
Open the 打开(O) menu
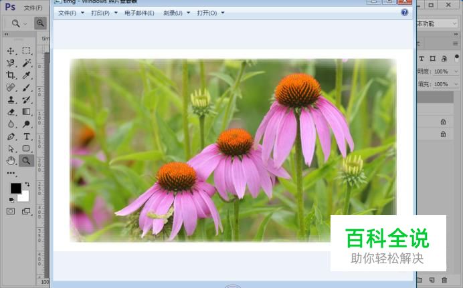[x=211, y=13]
